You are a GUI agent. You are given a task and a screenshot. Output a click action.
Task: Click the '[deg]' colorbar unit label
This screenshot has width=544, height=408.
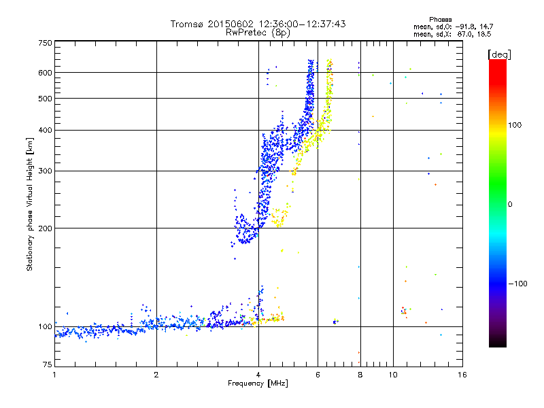pos(499,54)
